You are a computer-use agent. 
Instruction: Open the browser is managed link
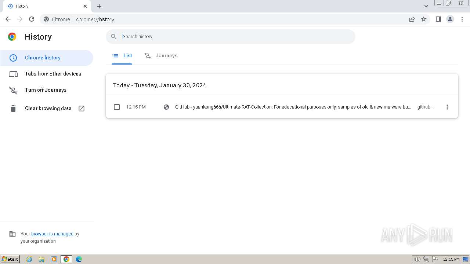click(52, 234)
